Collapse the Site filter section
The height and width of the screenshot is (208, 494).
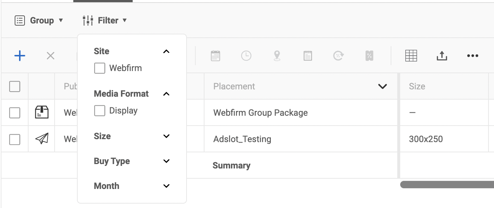166,51
